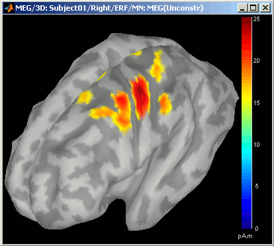The height and width of the screenshot is (246, 274).
Task: Select the 0 colorbar tick label
Action: 257,228
